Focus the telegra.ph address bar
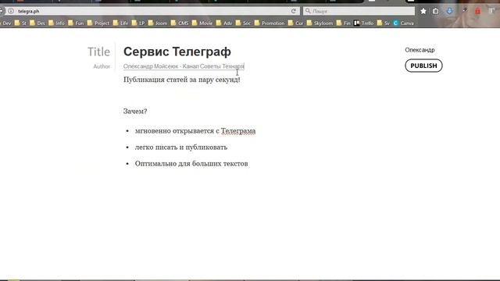The width and height of the screenshot is (500, 281). [152, 11]
